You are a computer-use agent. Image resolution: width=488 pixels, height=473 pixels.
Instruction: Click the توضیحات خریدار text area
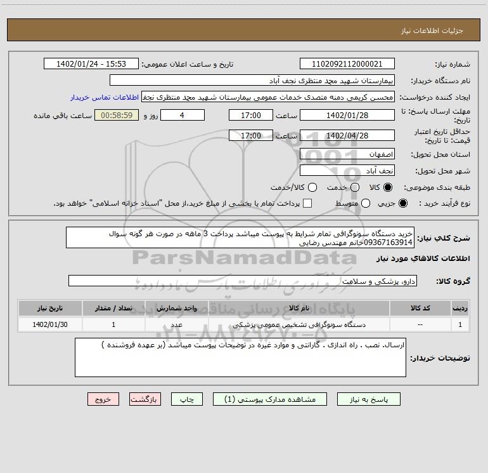pyautogui.click(x=241, y=357)
